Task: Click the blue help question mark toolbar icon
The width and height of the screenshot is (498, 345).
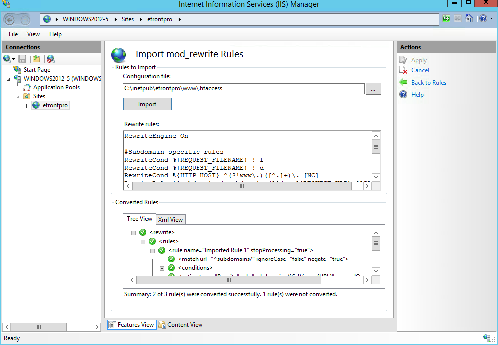Action: (482, 19)
